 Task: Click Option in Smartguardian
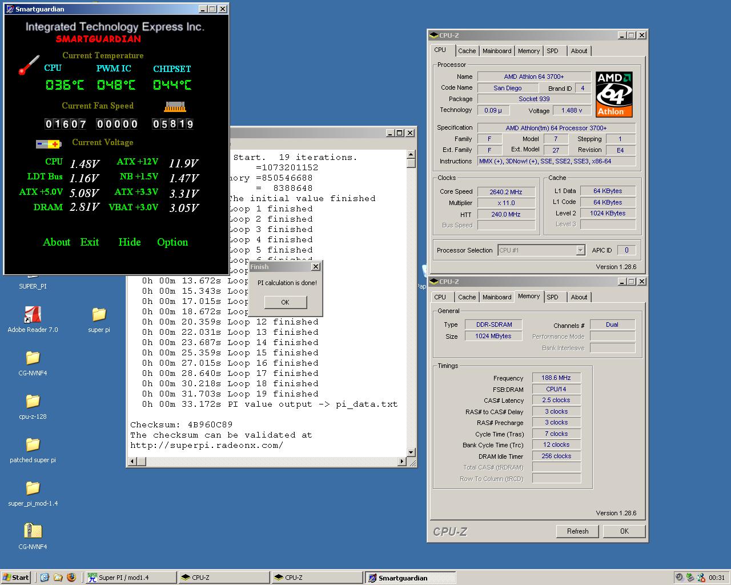point(172,242)
